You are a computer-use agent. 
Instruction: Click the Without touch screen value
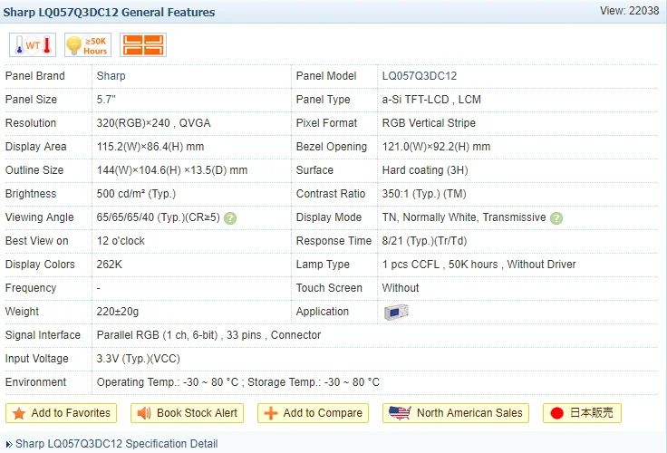[401, 288]
